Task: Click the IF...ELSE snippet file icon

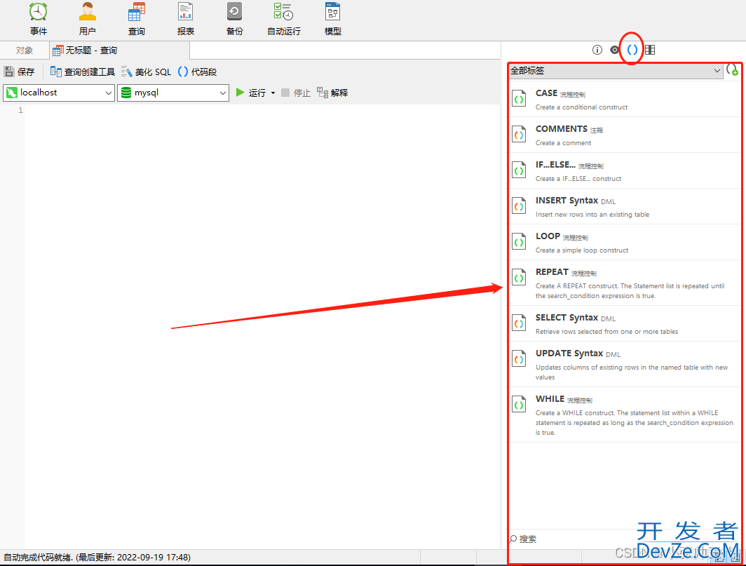Action: tap(519, 170)
